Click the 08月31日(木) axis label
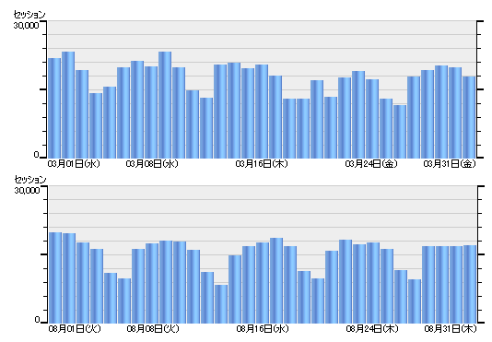Viewport: 492px width, 342px height. point(451,329)
